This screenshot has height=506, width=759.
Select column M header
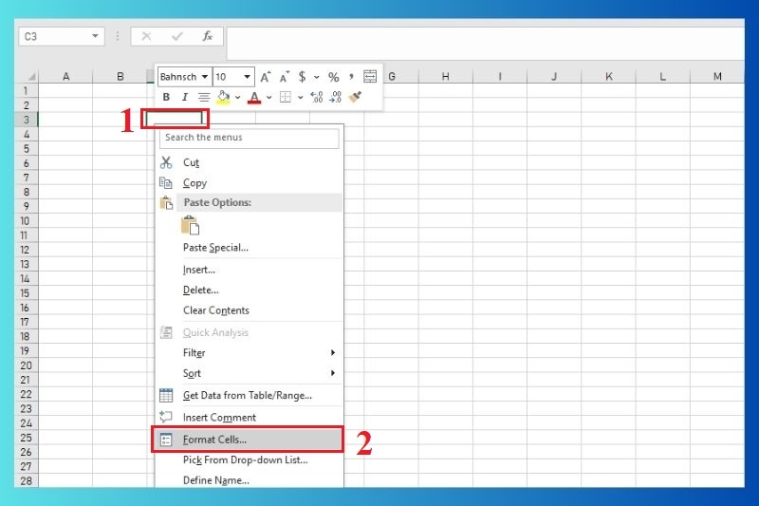(717, 76)
